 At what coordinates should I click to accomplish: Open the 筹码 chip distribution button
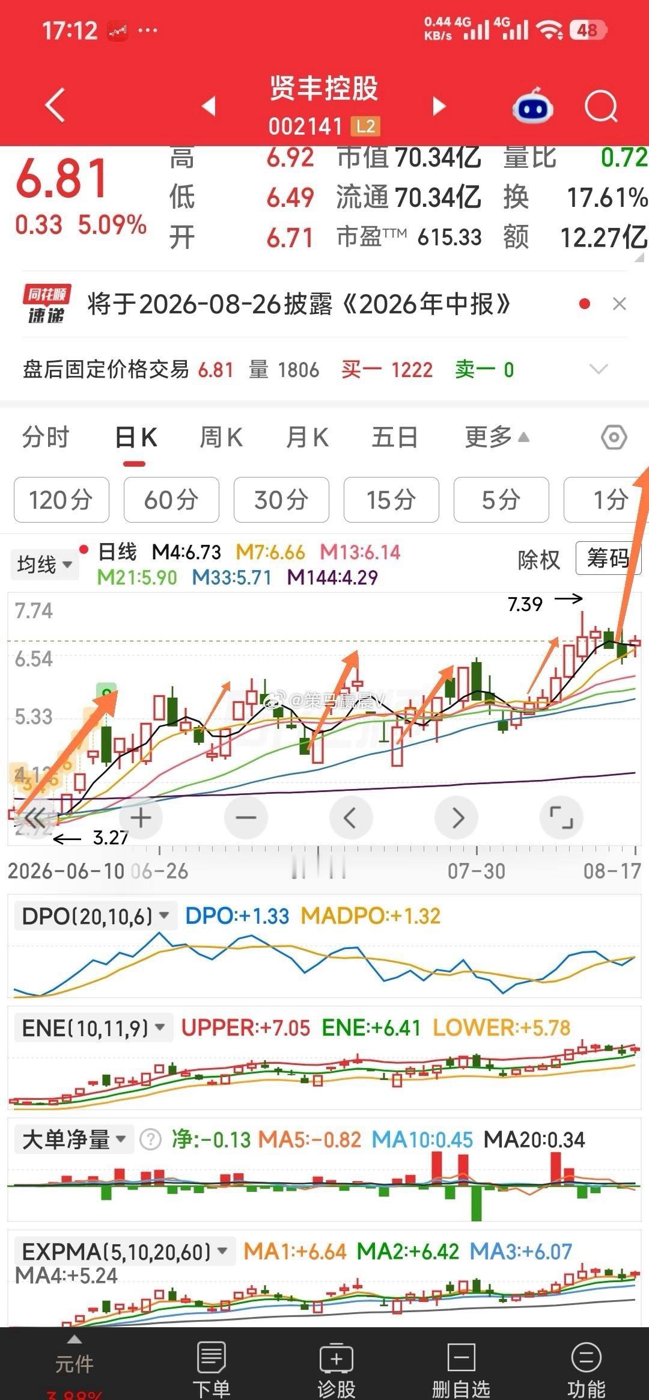[608, 559]
